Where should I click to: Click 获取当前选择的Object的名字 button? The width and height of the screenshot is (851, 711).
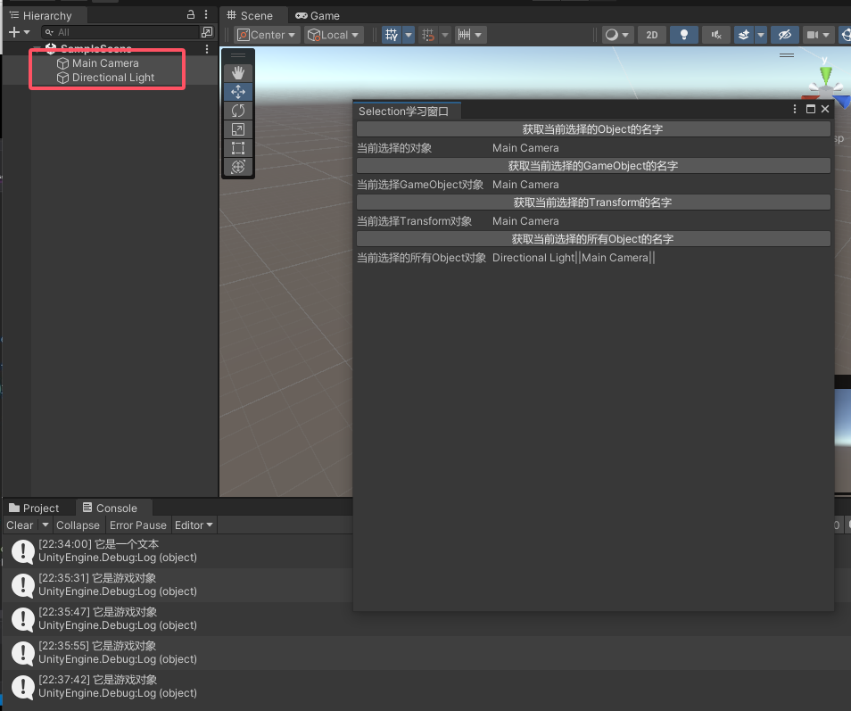(593, 129)
